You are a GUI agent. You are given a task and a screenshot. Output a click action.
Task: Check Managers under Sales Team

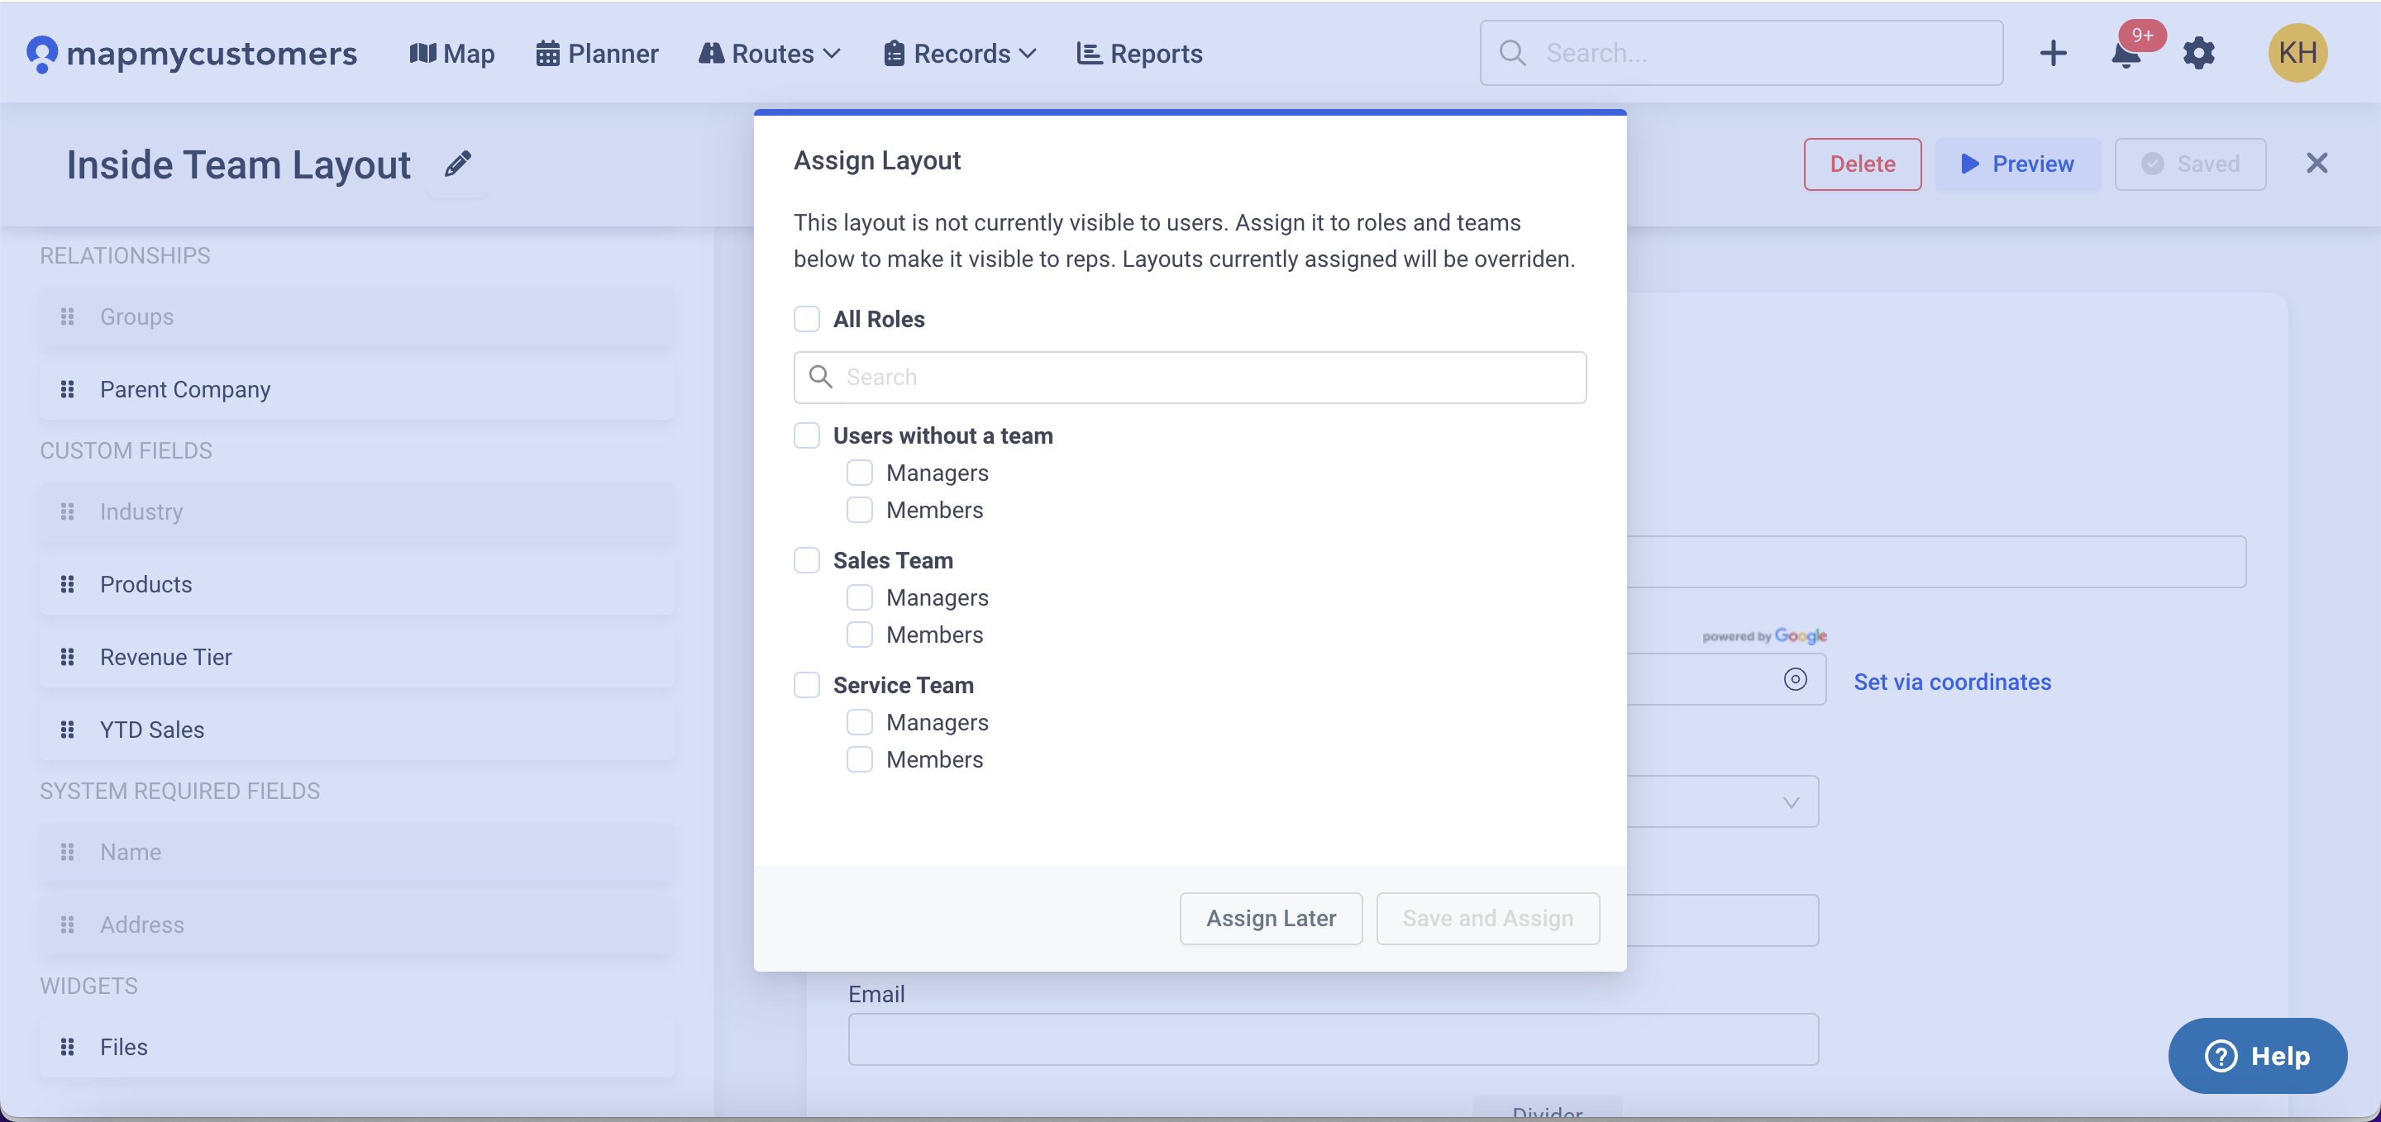click(860, 597)
